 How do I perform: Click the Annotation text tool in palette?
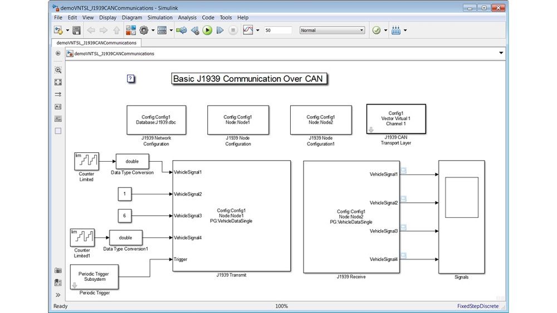(x=58, y=107)
